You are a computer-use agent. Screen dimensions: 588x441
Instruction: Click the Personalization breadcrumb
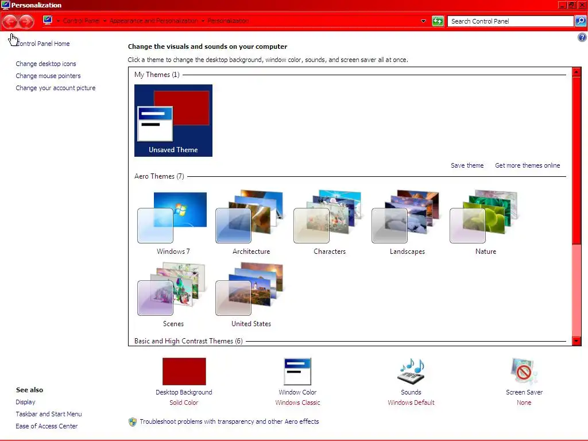point(228,21)
